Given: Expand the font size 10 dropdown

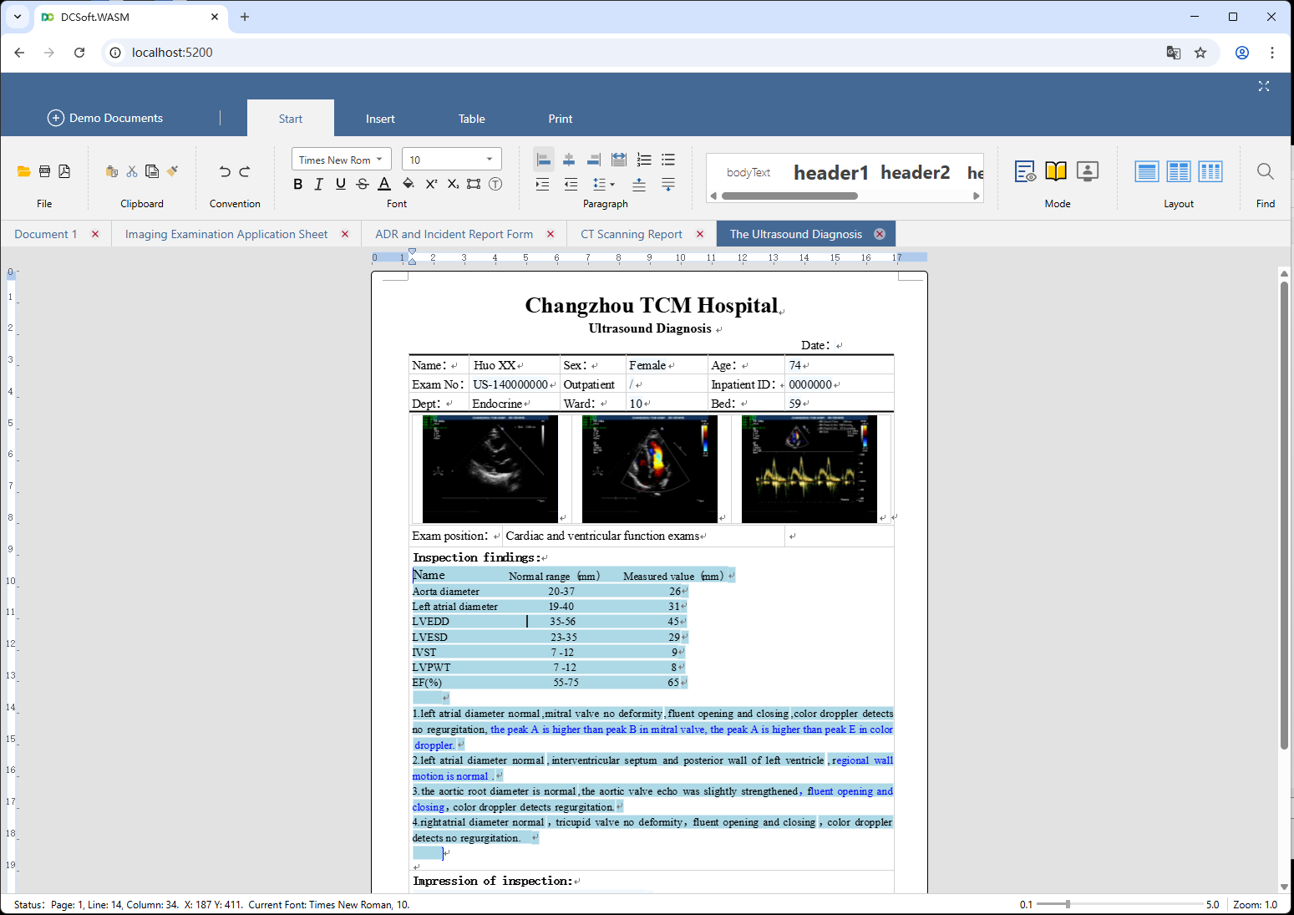Looking at the screenshot, I should coord(490,160).
